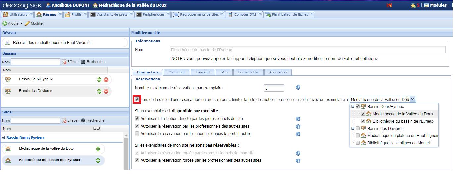Click the reorder arrows for Médiathèque de la Vallée du Doux site
Viewport: 460px width, 174px height.
(98, 149)
